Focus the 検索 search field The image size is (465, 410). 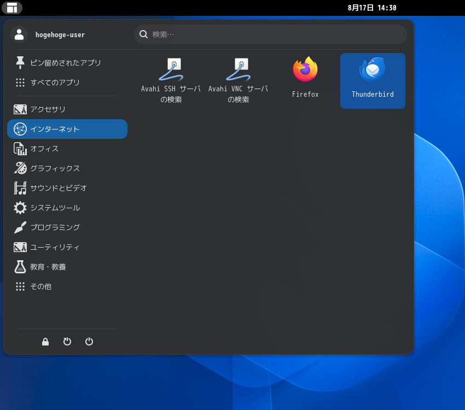(x=270, y=34)
